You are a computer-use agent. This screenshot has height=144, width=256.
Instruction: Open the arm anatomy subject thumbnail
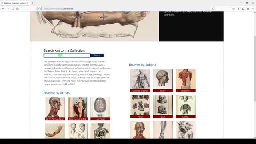click(163, 130)
